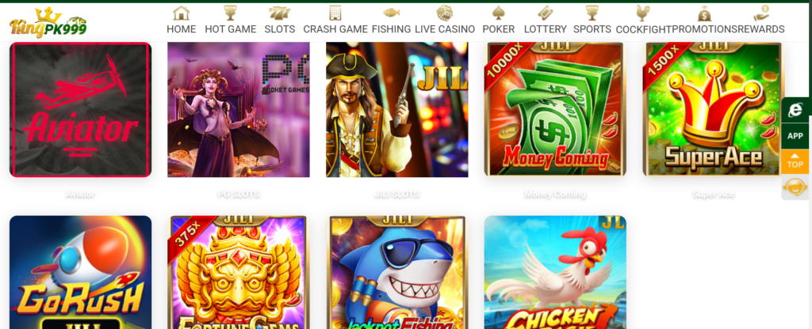Select the Sports menu item
Image resolution: width=812 pixels, height=329 pixels.
click(592, 29)
